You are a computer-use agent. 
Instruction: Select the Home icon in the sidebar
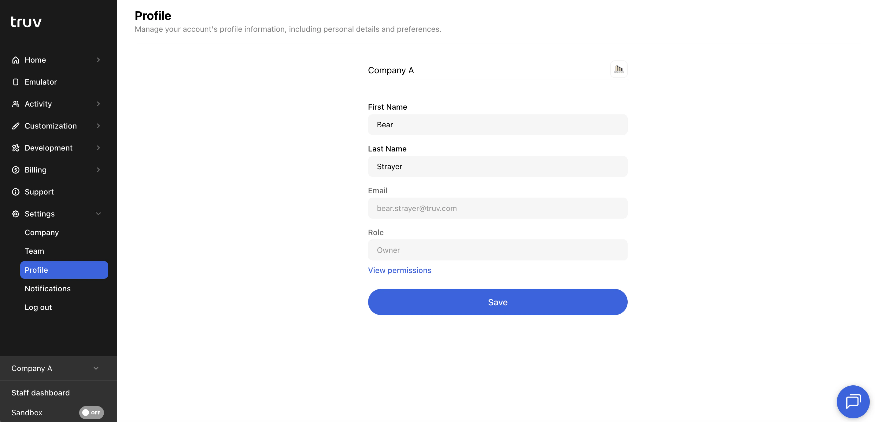coord(16,60)
